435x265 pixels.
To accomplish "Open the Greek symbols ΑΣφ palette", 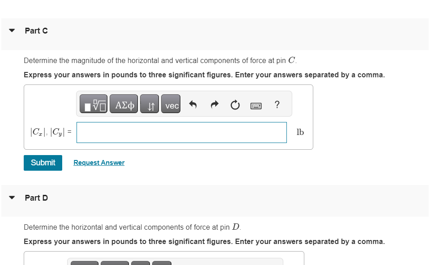I will (x=124, y=104).
